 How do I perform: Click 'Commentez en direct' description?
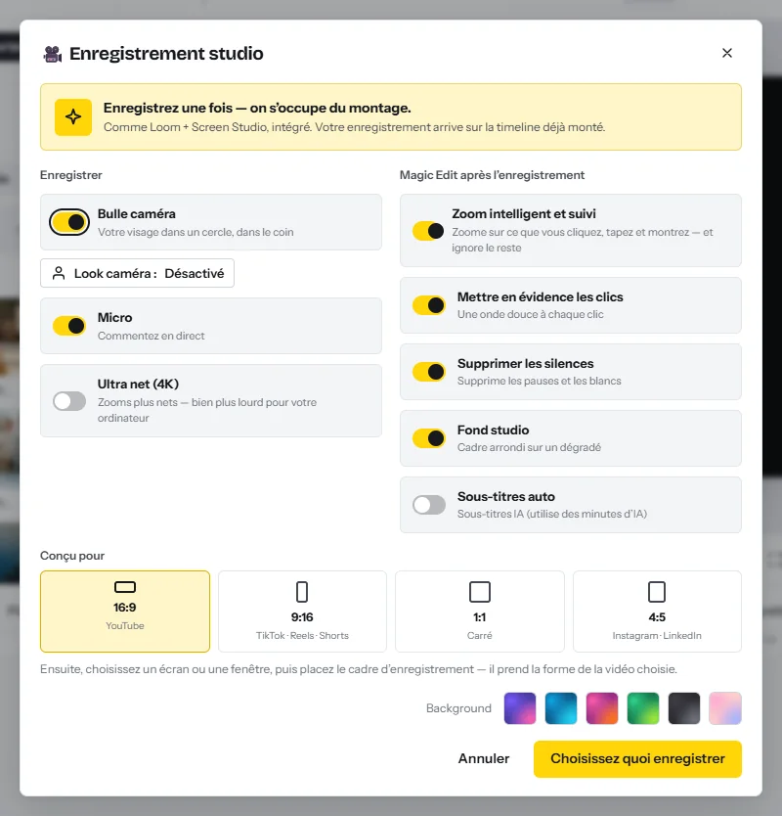(152, 336)
